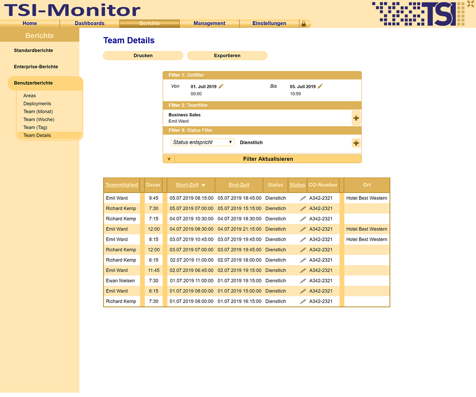Edit the Von date 01. Juli 2019 pencil
476x397 pixels.
point(221,86)
